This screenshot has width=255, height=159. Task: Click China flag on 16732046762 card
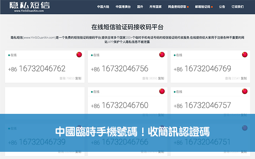click(x=79, y=55)
